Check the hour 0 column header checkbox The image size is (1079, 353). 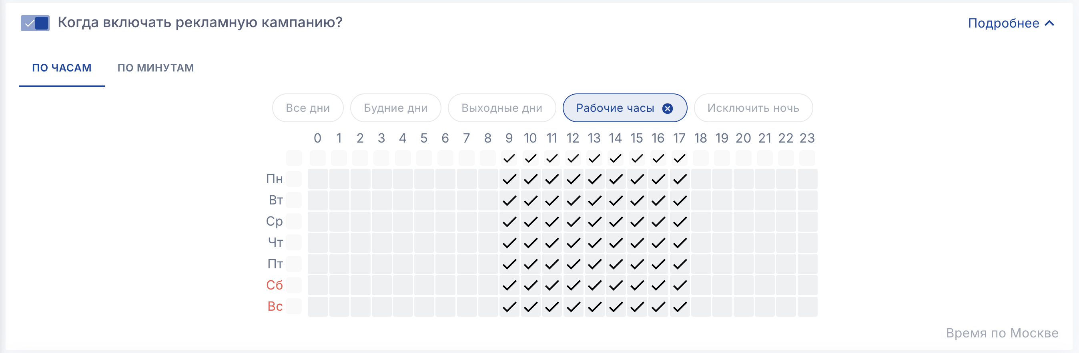(x=317, y=158)
